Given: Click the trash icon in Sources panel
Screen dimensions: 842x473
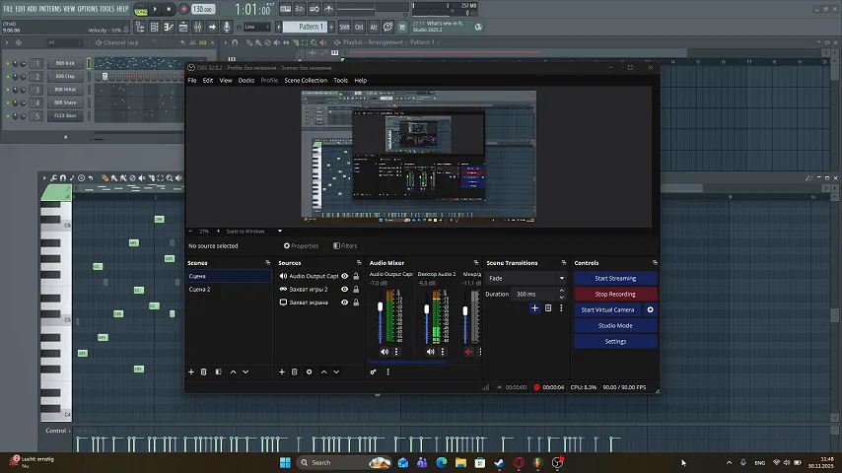Looking at the screenshot, I should pyautogui.click(x=294, y=372).
